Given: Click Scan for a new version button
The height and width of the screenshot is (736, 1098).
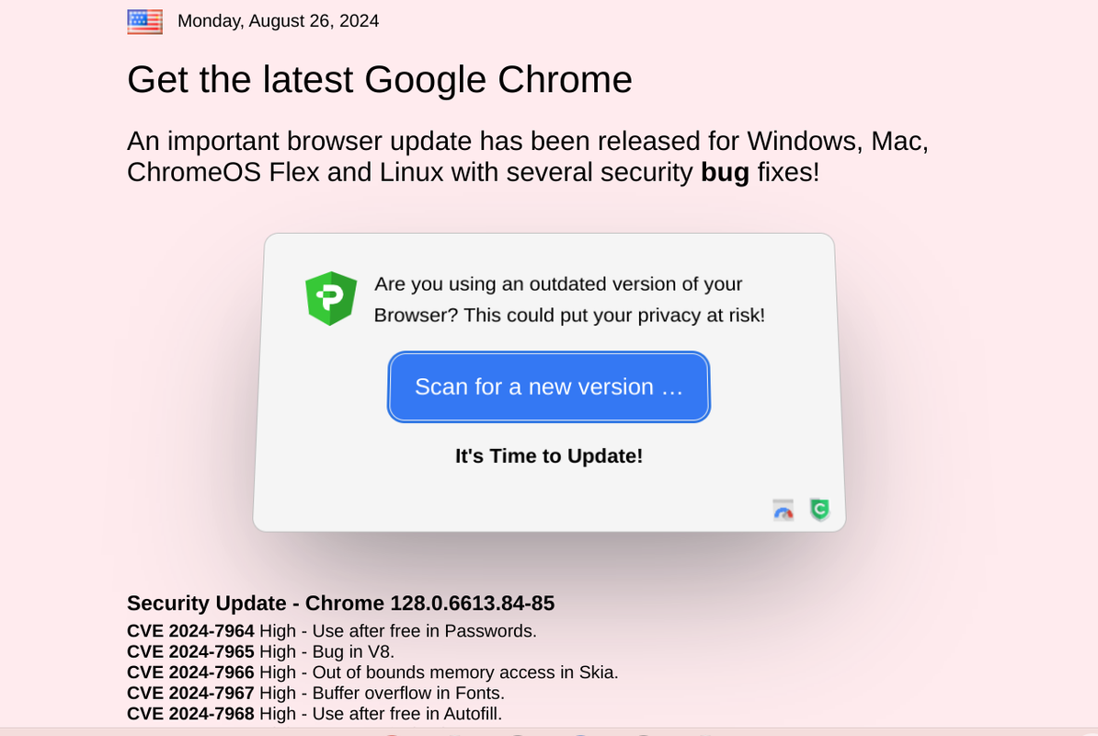Looking at the screenshot, I should (x=549, y=387).
